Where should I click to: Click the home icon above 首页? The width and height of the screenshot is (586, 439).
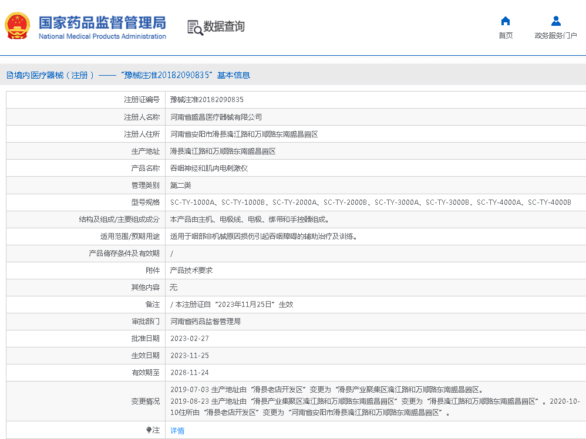[505, 21]
